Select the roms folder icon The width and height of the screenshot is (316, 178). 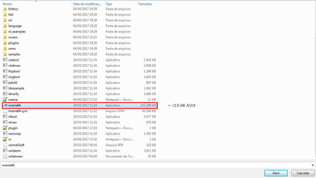[5, 48]
